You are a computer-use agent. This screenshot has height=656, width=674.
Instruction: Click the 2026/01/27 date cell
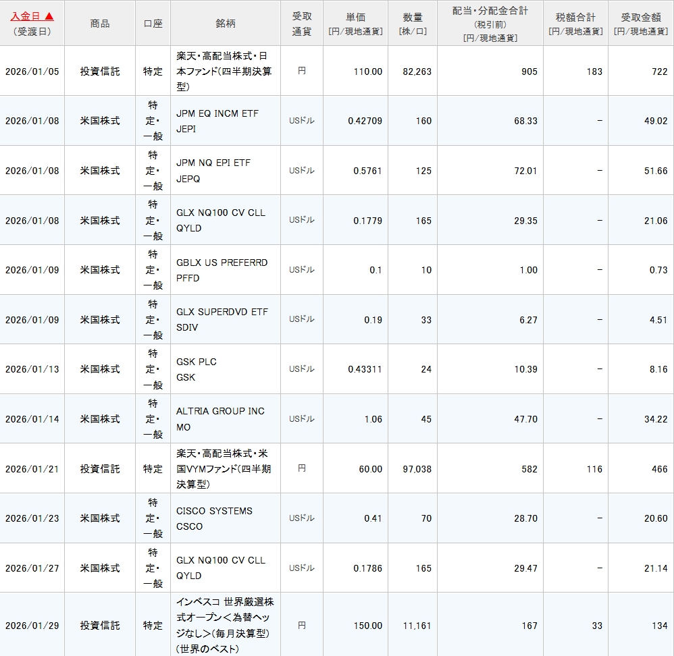(32, 568)
